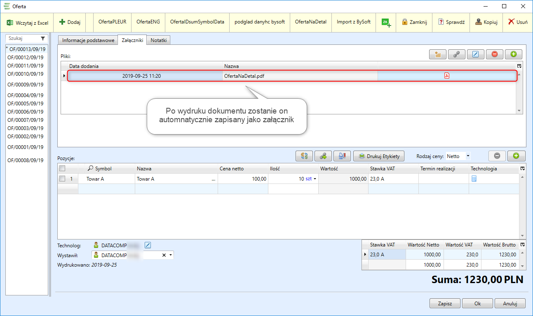Remove attachment with the red minus button
The width and height of the screenshot is (533, 316).
(494, 54)
